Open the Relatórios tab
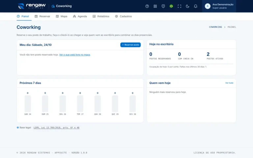Screen dimensions: 253x158 pos(101,16)
